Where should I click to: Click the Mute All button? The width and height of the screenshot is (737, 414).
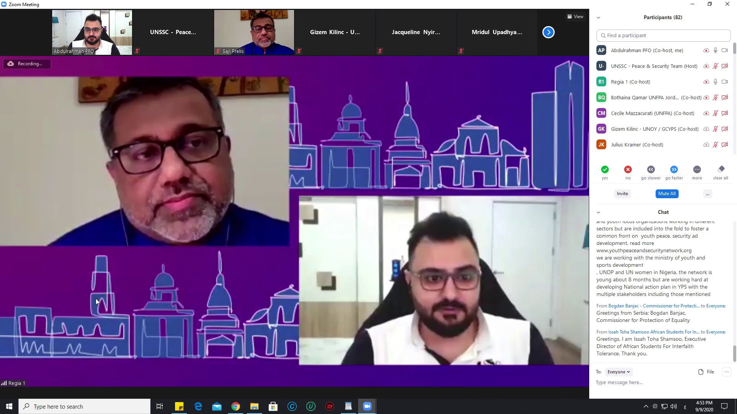[x=667, y=194]
